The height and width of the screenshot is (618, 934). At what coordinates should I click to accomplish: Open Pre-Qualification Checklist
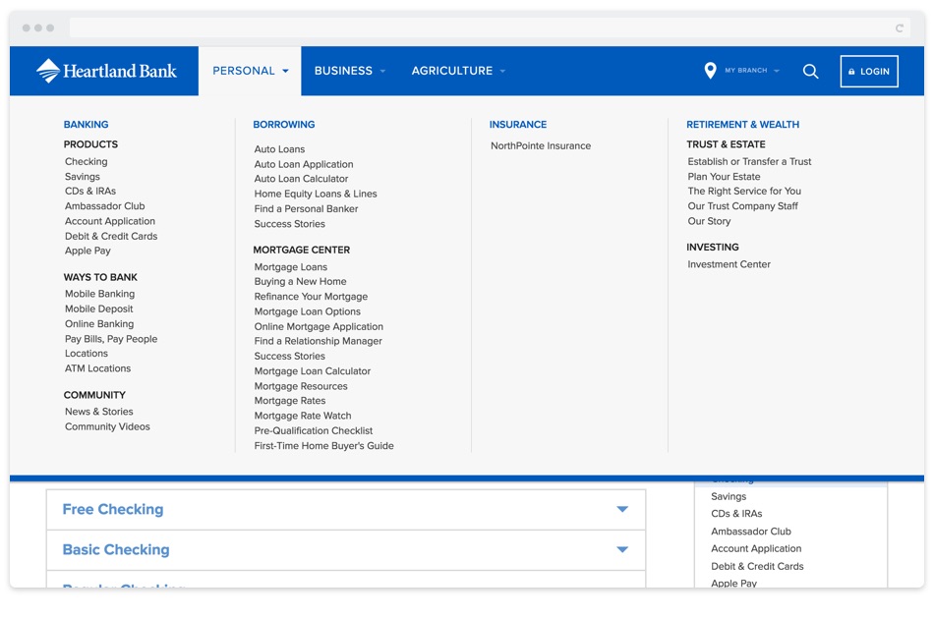point(314,430)
